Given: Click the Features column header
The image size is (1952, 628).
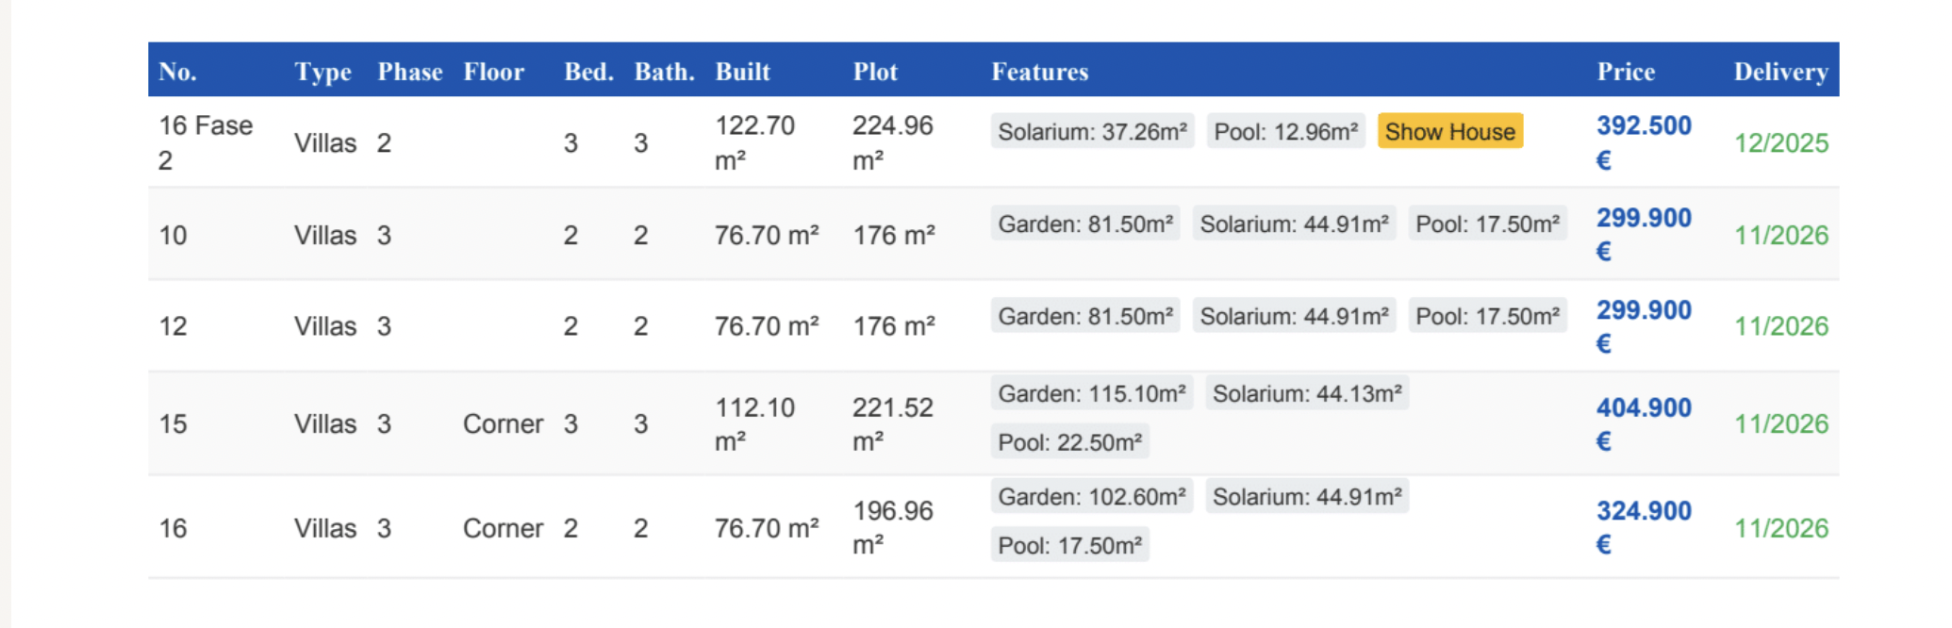Looking at the screenshot, I should click(1039, 72).
